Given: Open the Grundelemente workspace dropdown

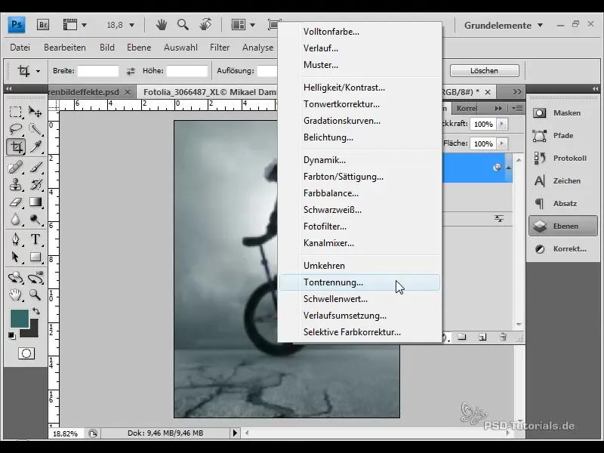Looking at the screenshot, I should [x=504, y=26].
